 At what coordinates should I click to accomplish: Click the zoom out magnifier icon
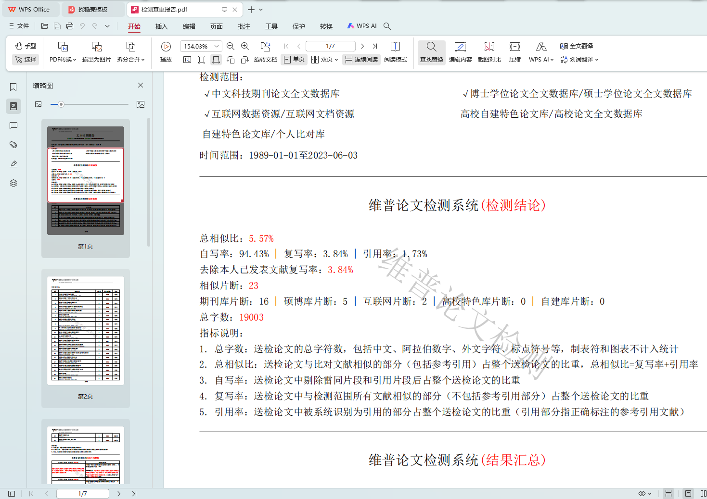(231, 46)
